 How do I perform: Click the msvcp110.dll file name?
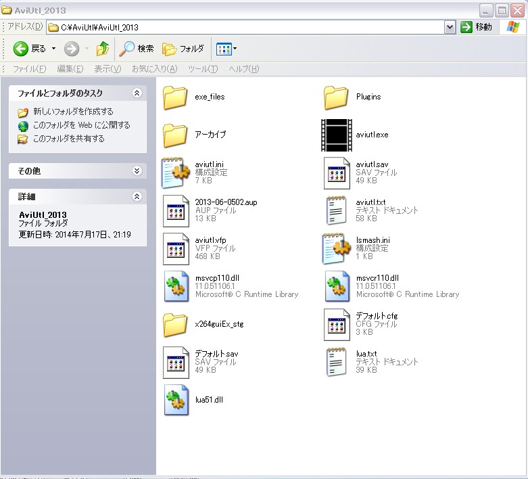[217, 278]
